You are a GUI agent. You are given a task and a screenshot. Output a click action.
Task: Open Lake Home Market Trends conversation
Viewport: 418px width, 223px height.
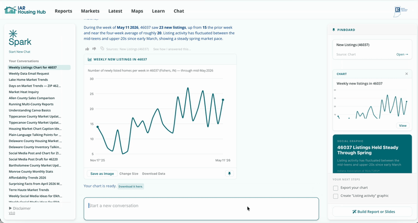point(28,80)
